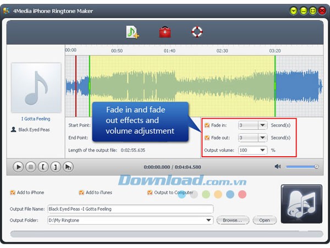Open the red toolbox icon
Screen dimensions: 330x248
(x=165, y=32)
